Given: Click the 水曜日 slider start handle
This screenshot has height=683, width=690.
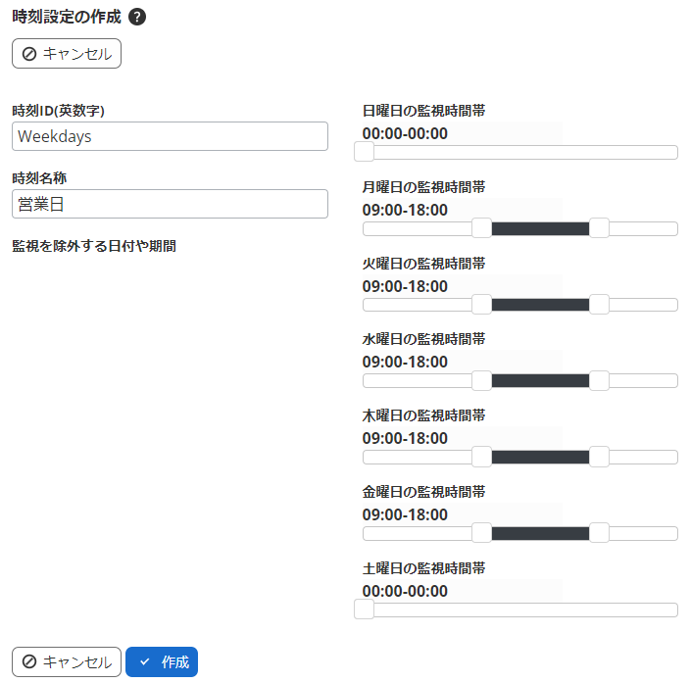Looking at the screenshot, I should pyautogui.click(x=481, y=380).
